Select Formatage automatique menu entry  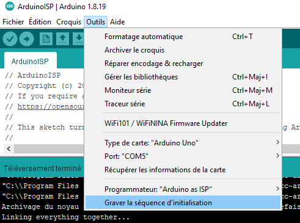(x=183, y=37)
